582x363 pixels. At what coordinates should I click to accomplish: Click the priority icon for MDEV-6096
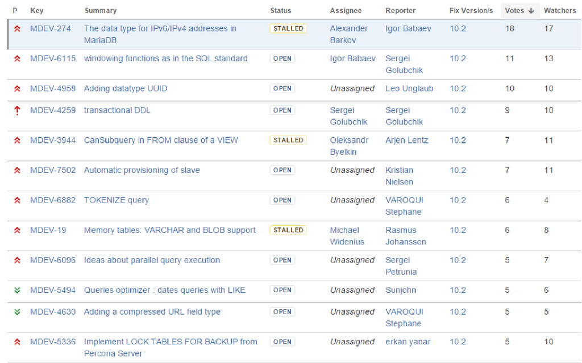click(17, 260)
